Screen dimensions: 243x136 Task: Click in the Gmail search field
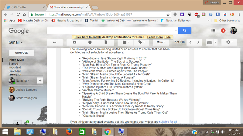(x=112, y=31)
